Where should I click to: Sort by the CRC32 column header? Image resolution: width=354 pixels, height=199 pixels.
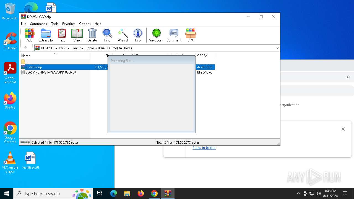pyautogui.click(x=205, y=56)
